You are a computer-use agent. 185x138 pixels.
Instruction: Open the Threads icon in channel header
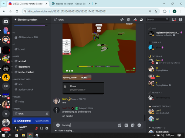[x=122, y=20]
